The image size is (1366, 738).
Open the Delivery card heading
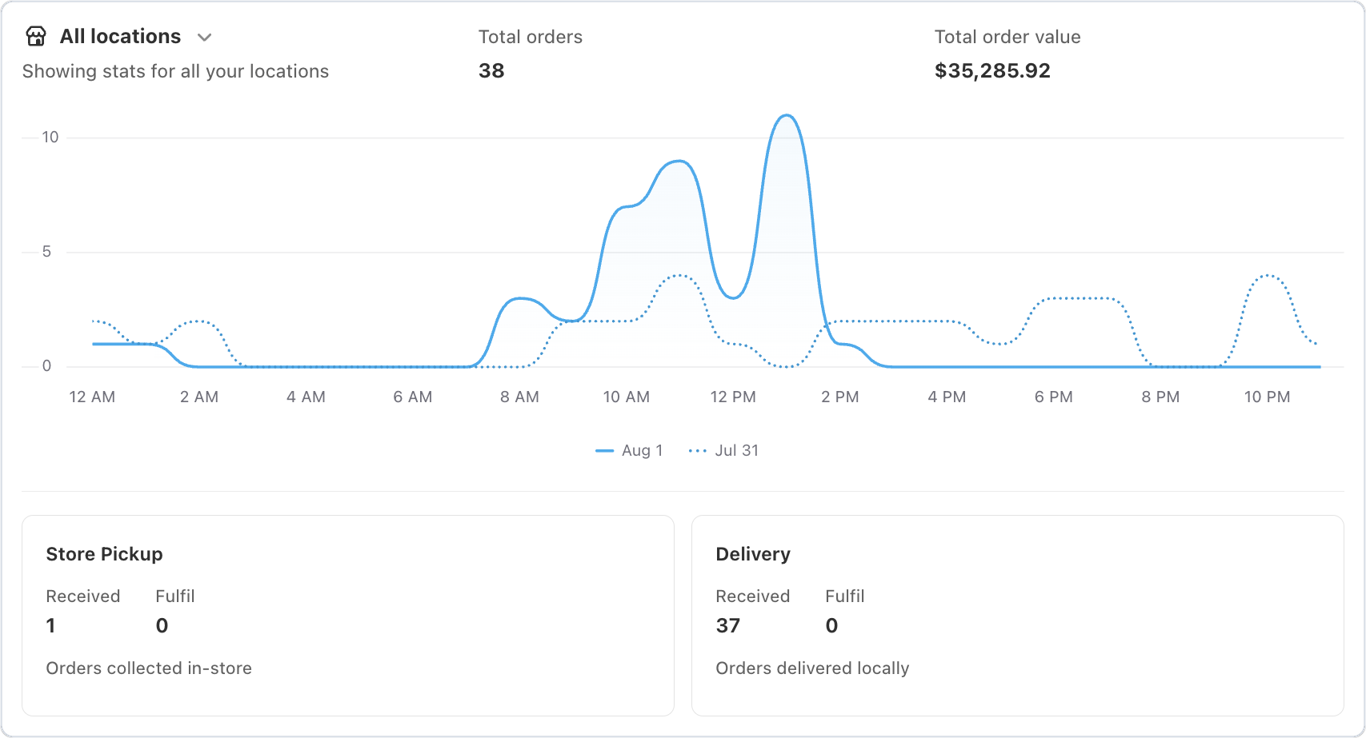(x=753, y=554)
